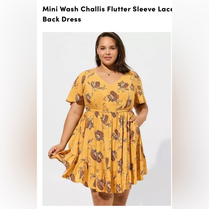Click the blurred left margin of the image
The width and height of the screenshot is (209, 209).
[x=18, y=104]
